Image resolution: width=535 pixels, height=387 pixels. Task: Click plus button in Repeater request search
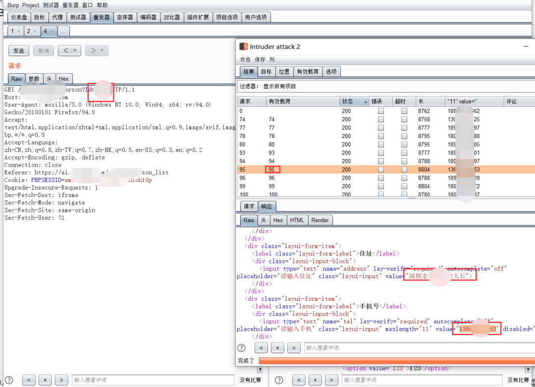45,380
